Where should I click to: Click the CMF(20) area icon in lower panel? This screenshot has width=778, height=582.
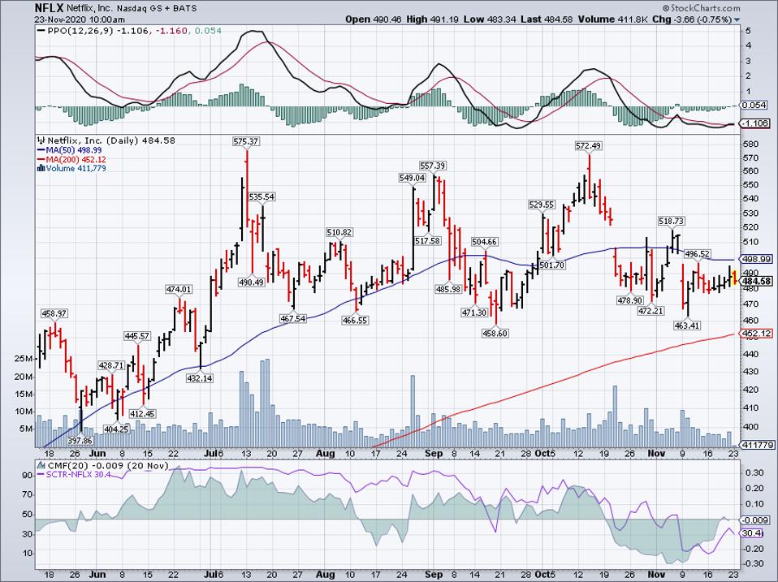[41, 466]
